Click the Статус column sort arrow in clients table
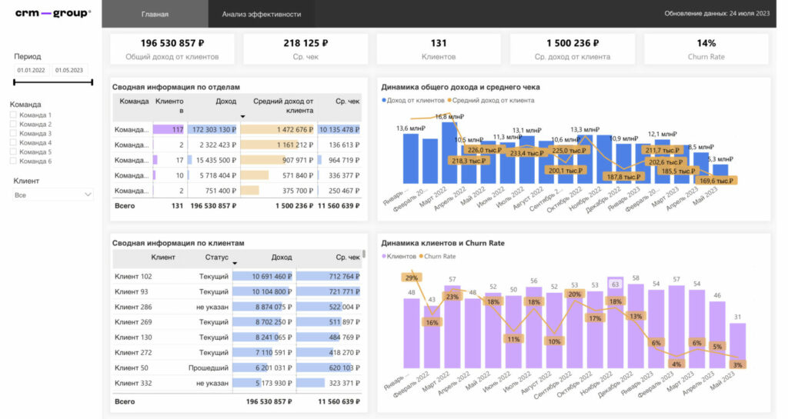 (235, 263)
